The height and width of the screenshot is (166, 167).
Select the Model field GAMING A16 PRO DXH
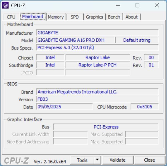[x=75, y=40]
